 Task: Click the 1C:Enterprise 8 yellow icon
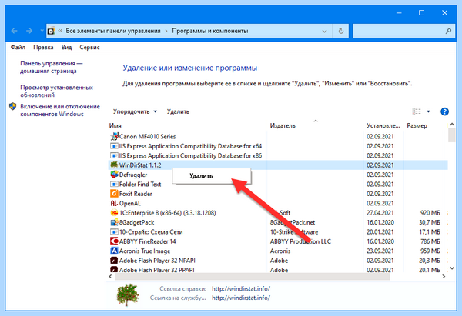[114, 213]
